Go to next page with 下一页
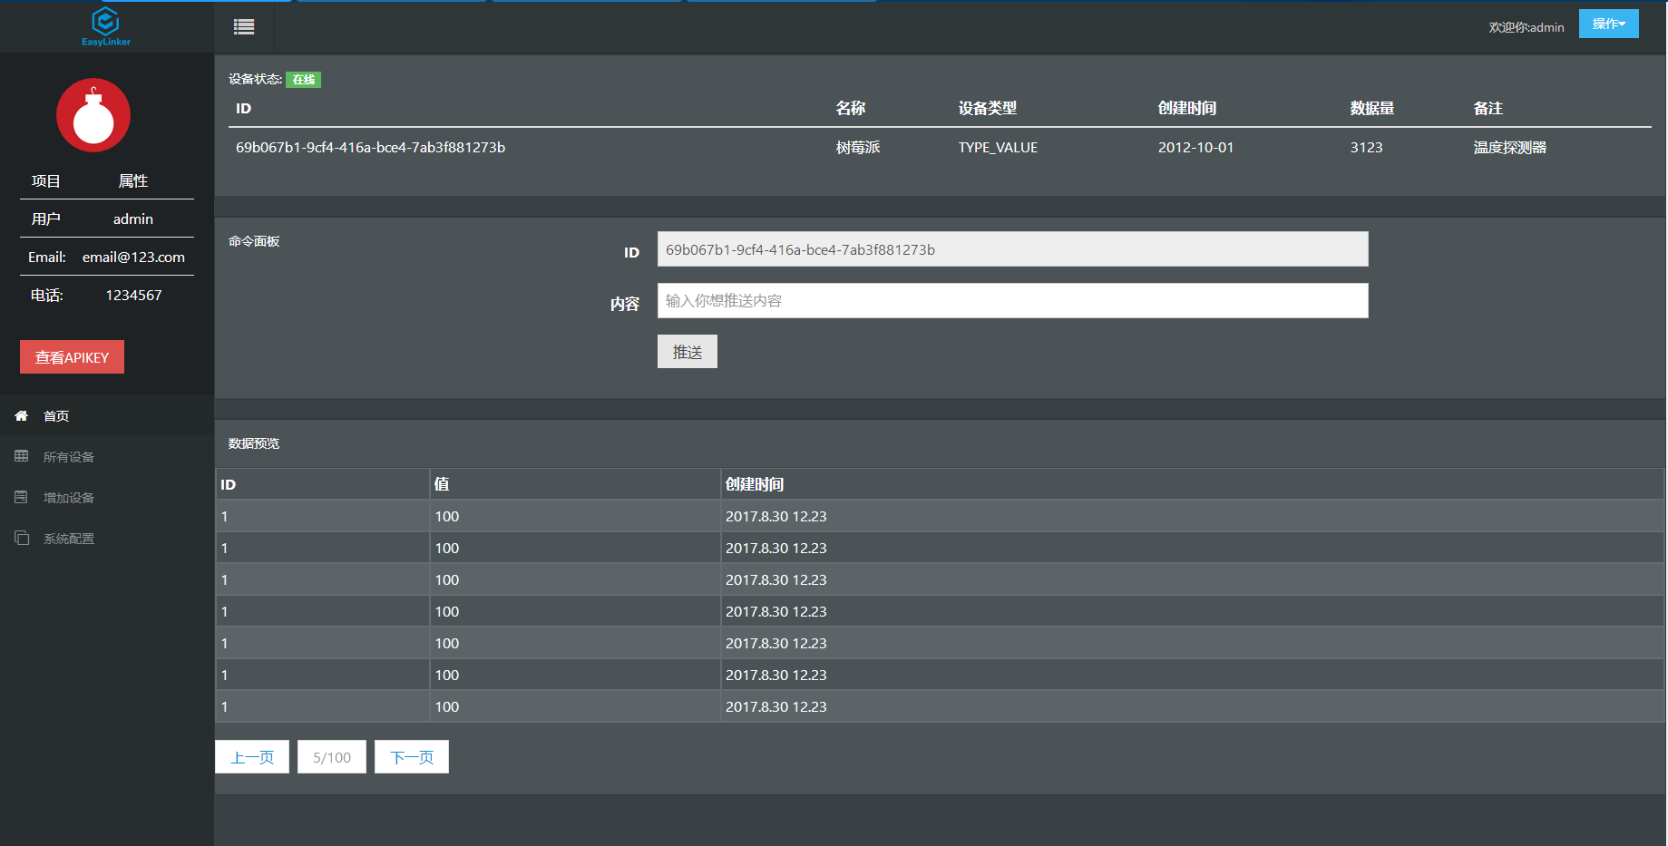 [x=412, y=757]
